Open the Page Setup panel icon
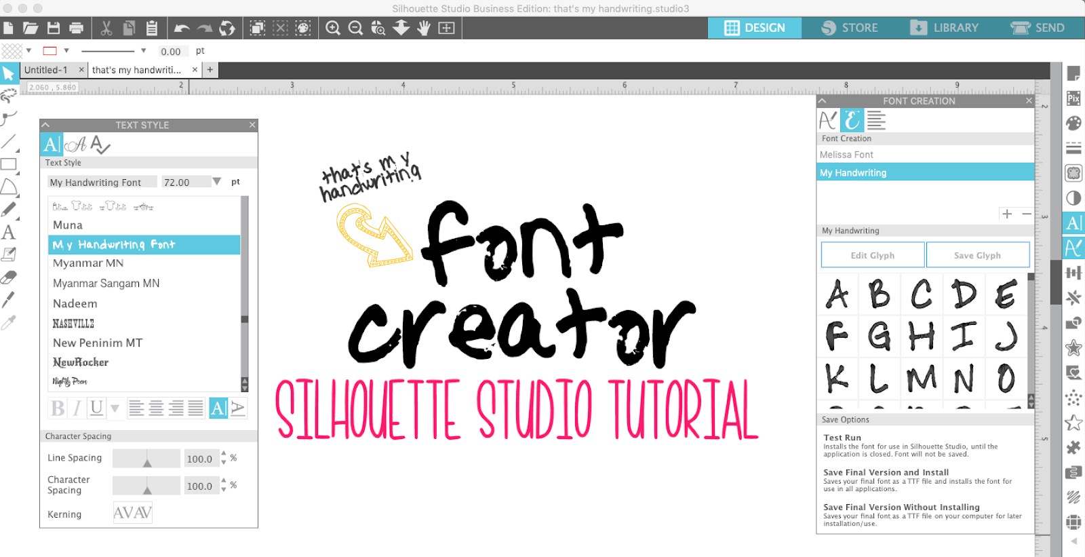1085x557 pixels. point(1073,73)
